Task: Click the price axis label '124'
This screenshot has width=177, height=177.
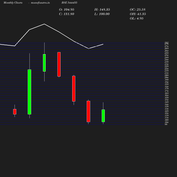Action: 166,113
